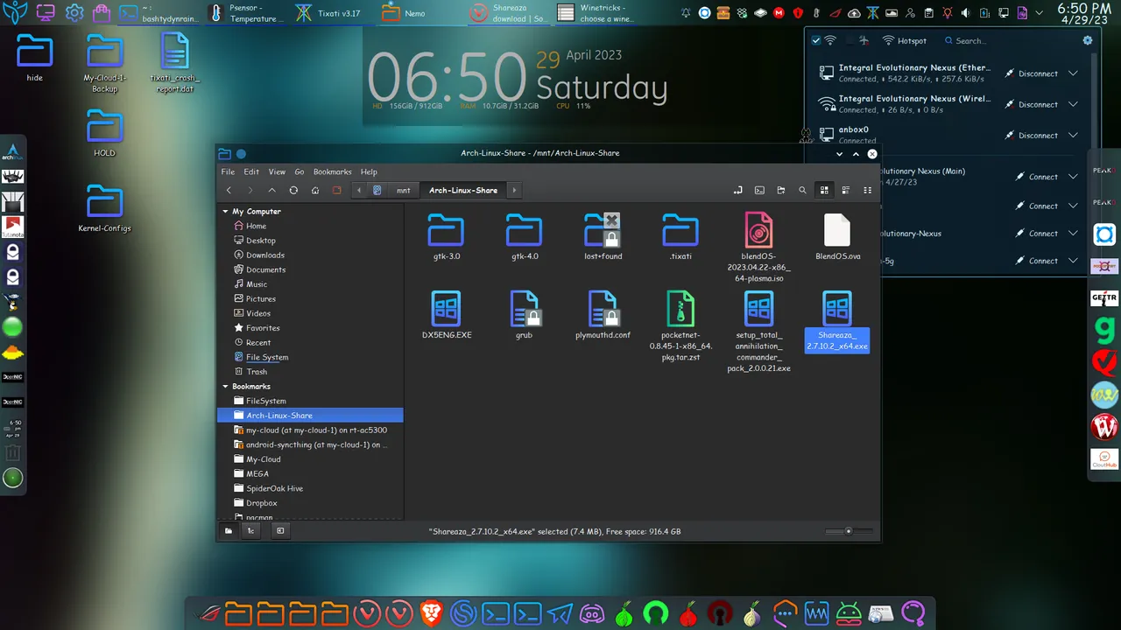Disconnect the Wireless Nexus connection
The height and width of the screenshot is (630, 1121).
tap(1032, 104)
